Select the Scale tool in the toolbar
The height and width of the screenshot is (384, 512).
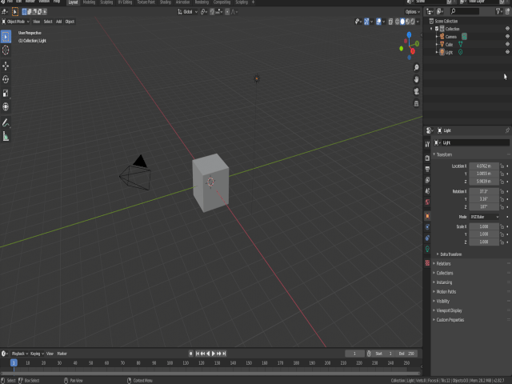[x=6, y=93]
